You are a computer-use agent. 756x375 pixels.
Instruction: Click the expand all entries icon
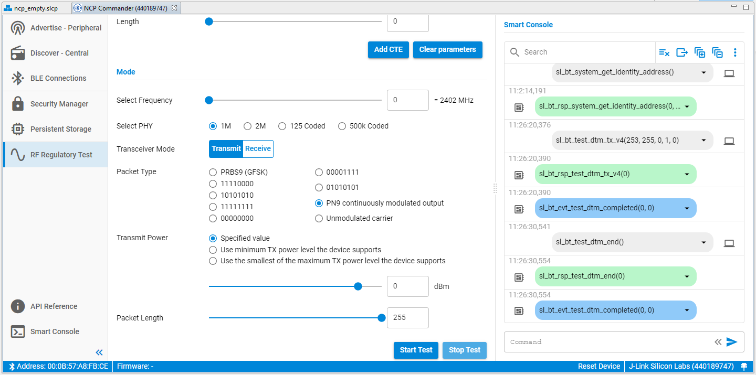point(700,52)
